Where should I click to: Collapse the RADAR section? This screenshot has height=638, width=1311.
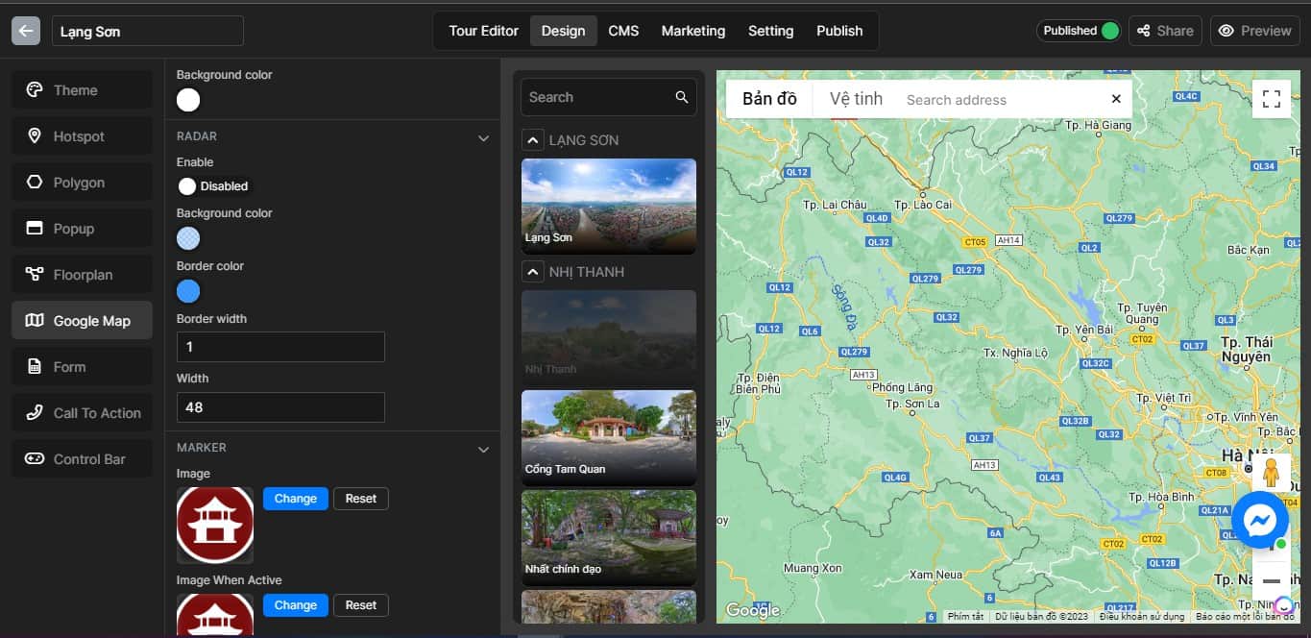click(483, 137)
